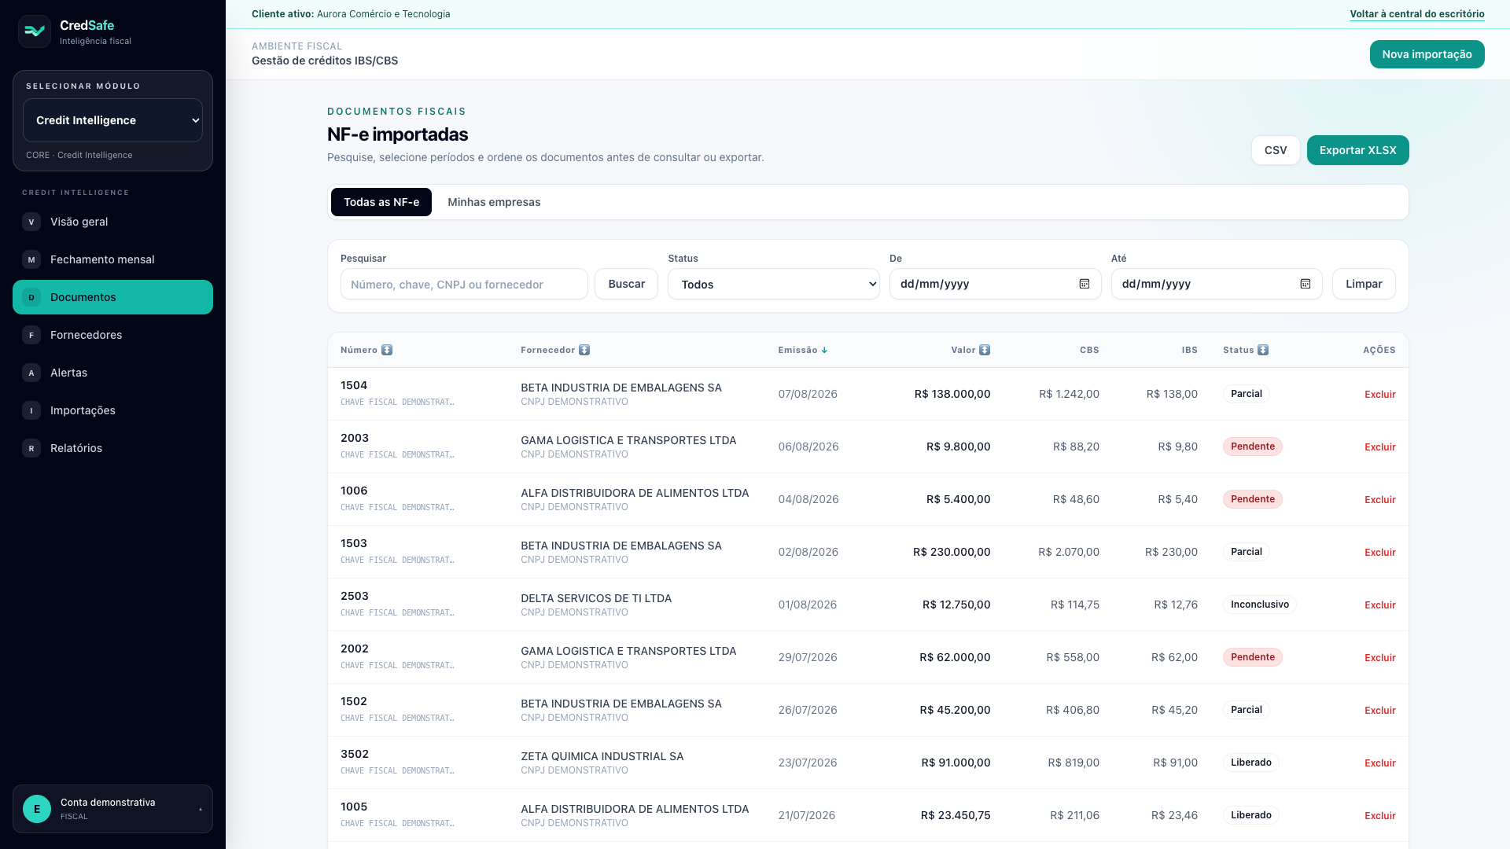Image resolution: width=1510 pixels, height=849 pixels.
Task: Click the account avatar E icon
Action: coord(37,809)
